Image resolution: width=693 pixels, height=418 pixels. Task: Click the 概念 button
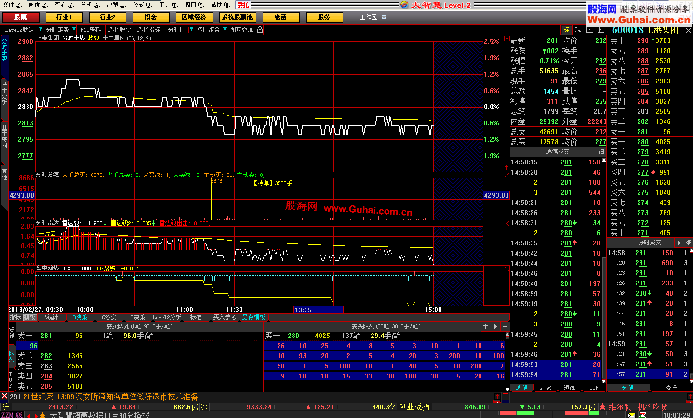click(x=151, y=17)
